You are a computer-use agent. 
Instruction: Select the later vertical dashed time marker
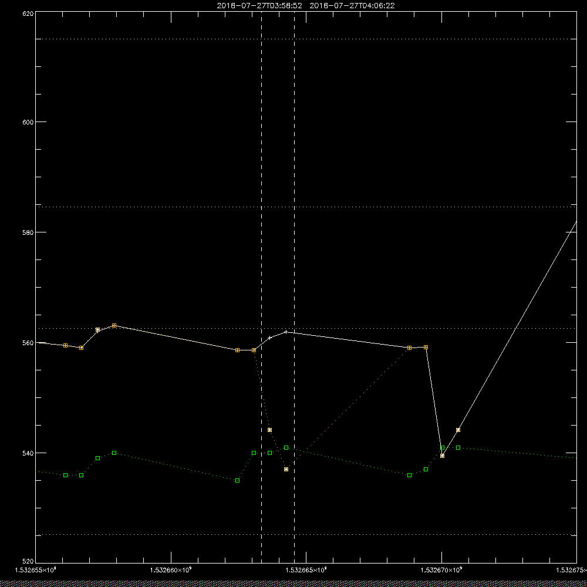click(294, 288)
